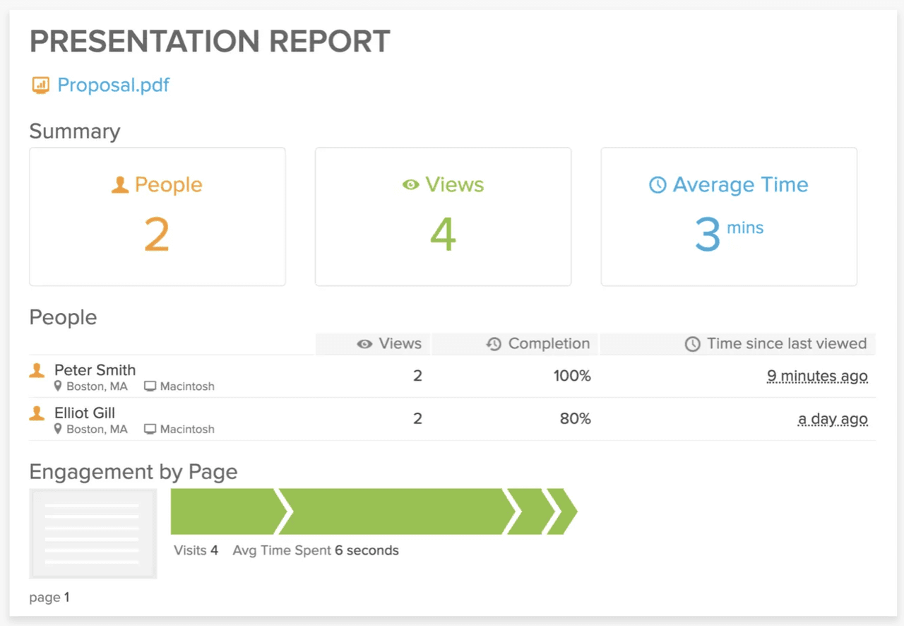Click the 9 minutes ago link

pyautogui.click(x=817, y=376)
